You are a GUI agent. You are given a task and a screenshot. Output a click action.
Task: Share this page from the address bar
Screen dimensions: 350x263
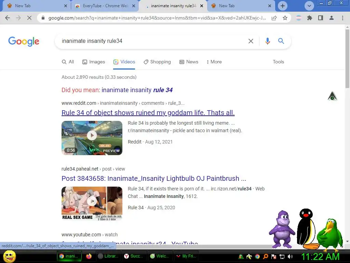point(274,18)
